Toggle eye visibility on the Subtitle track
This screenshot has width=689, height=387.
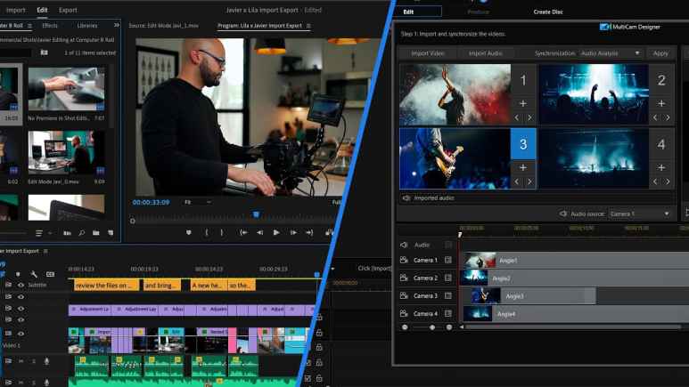21,285
